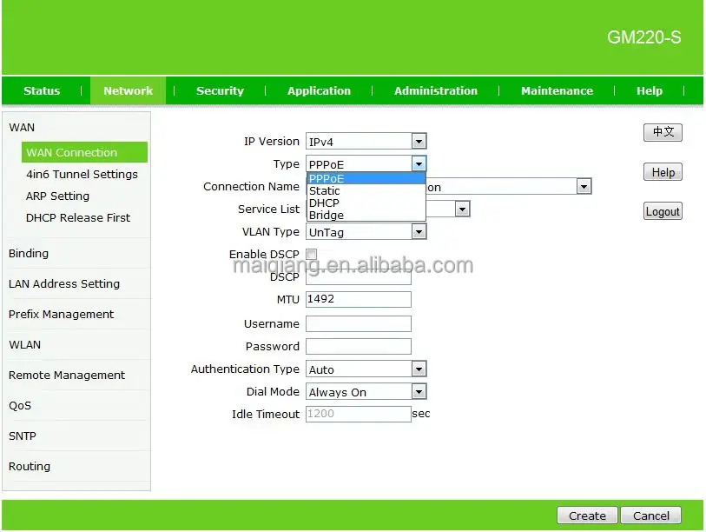Go to the Maintenance section

tap(557, 90)
